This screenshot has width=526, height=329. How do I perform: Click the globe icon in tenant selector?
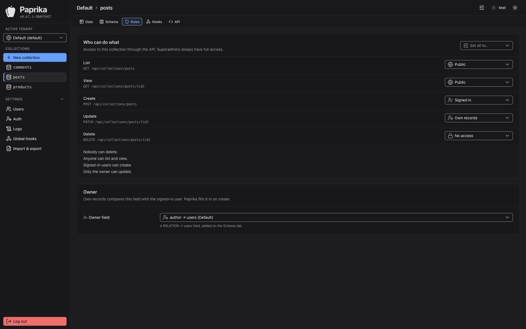(9, 38)
